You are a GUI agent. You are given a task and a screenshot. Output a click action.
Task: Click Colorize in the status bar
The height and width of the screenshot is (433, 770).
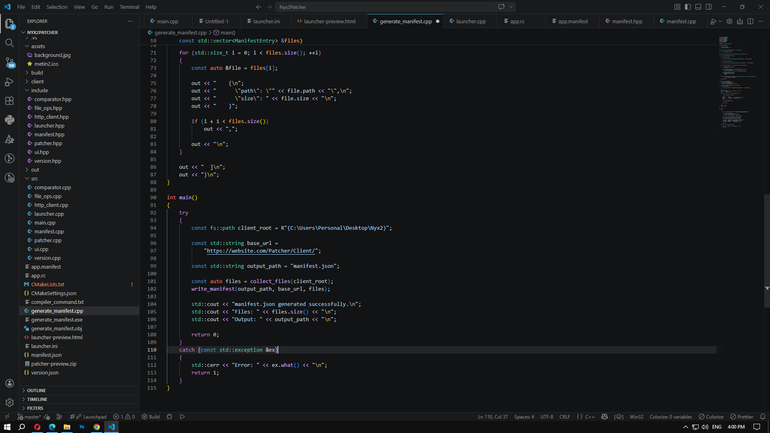point(711,417)
